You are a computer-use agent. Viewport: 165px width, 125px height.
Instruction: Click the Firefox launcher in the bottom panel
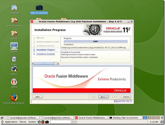(43, 122)
